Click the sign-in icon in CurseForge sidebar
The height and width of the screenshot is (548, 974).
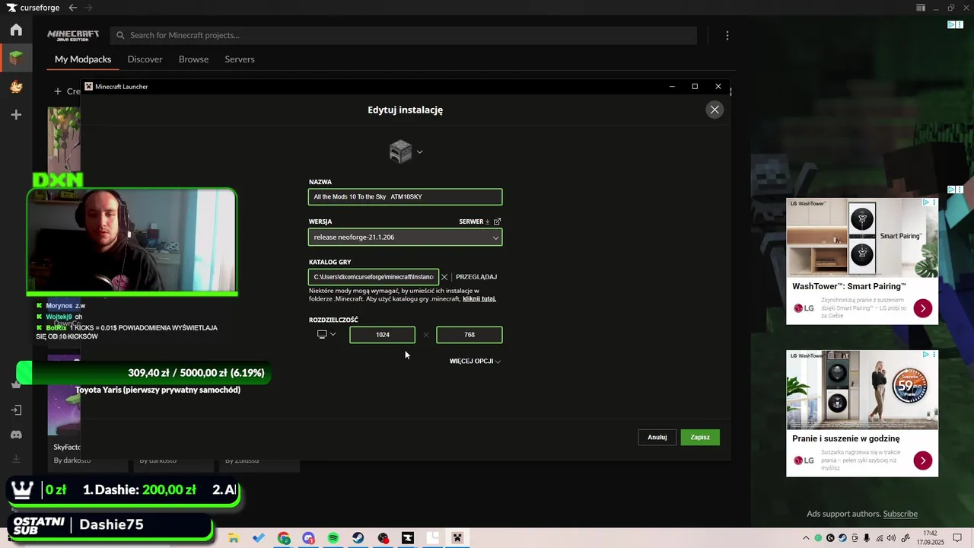[x=16, y=409]
